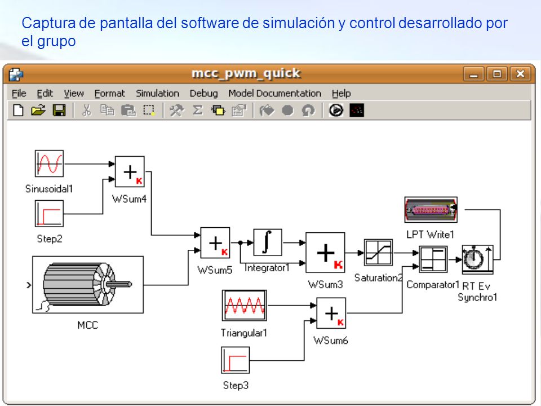Minimize the mcc_pwm_quick window

click(474, 74)
